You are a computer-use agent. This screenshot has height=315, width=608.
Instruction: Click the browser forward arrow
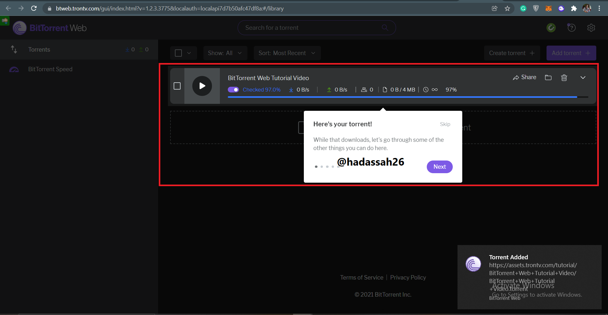[21, 8]
